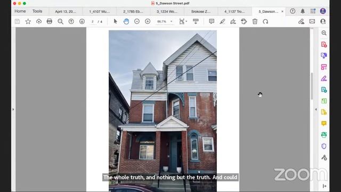Rotate the page with the rotate icon
Image resolution: width=341 pixels, height=192 pixels.
265,21
